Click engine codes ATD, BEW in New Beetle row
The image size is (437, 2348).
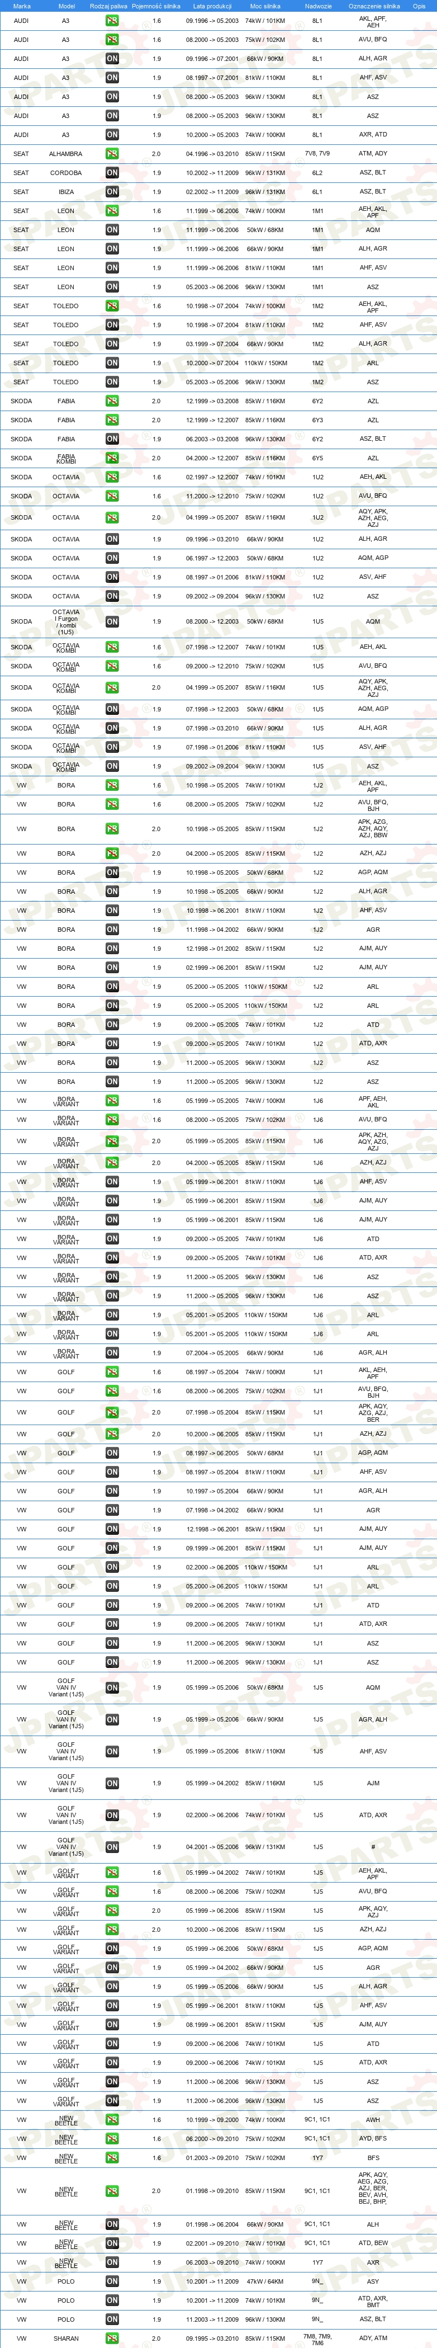(373, 2243)
